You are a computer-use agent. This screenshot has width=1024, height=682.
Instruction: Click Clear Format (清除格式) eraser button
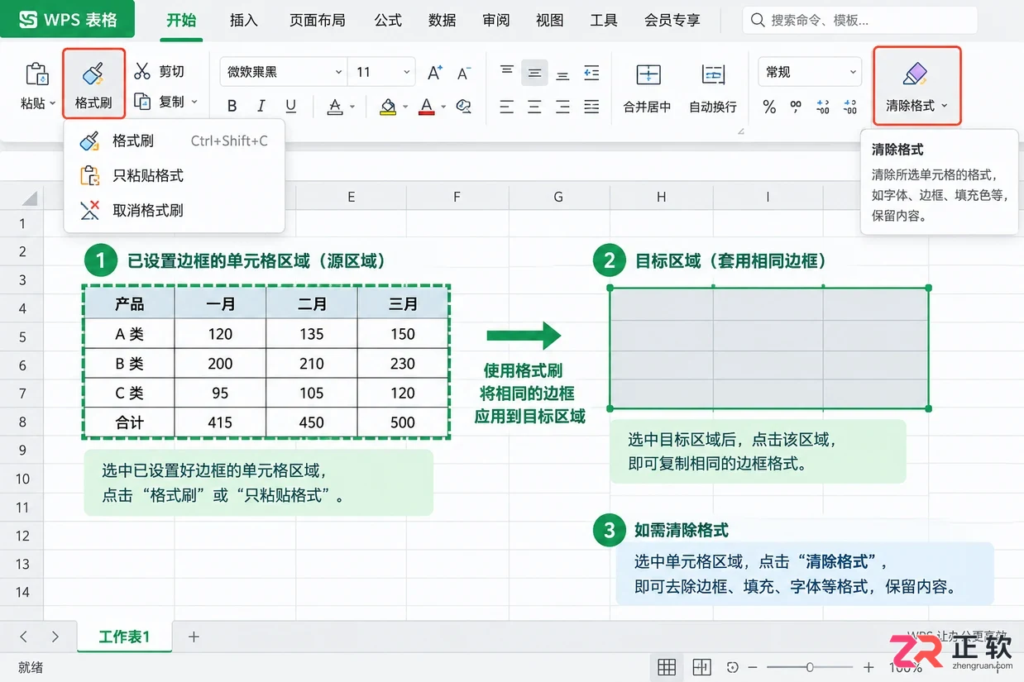pyautogui.click(x=917, y=85)
